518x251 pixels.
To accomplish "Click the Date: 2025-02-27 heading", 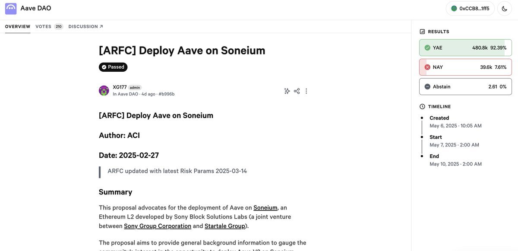I will tap(129, 156).
